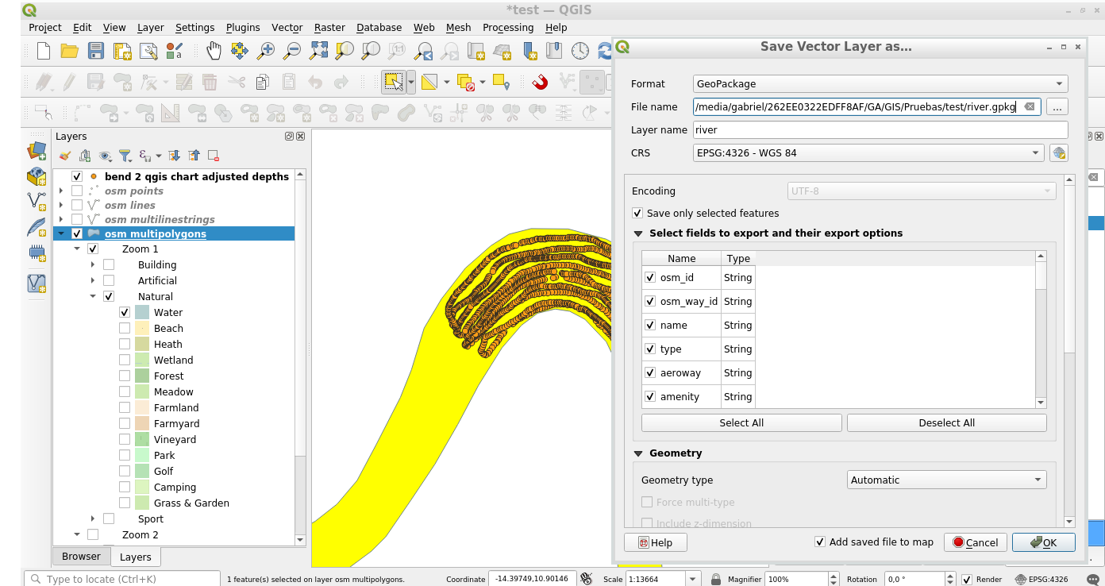Viewport: 1105px width, 586px height.
Task: Click the Forest color swatch
Action: tap(142, 376)
